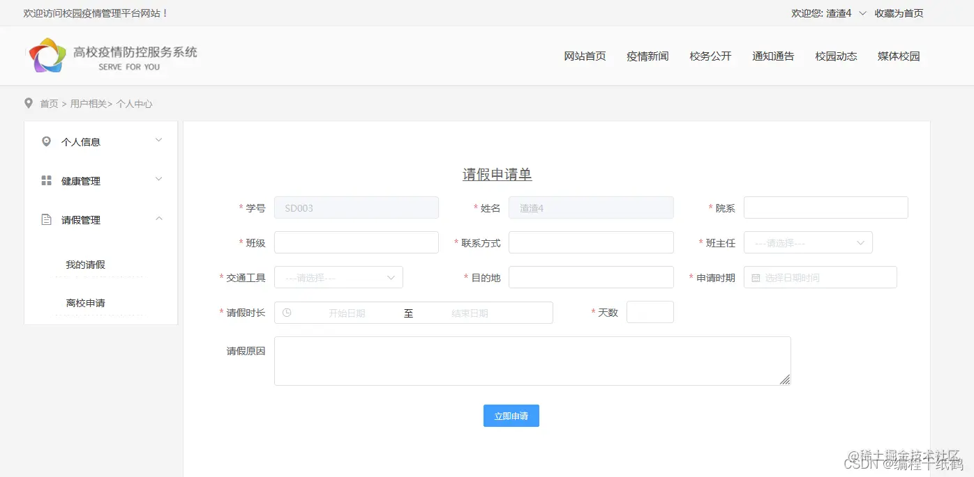Open the 班主任 select dropdown
Screen dimensions: 974x477
(808, 242)
